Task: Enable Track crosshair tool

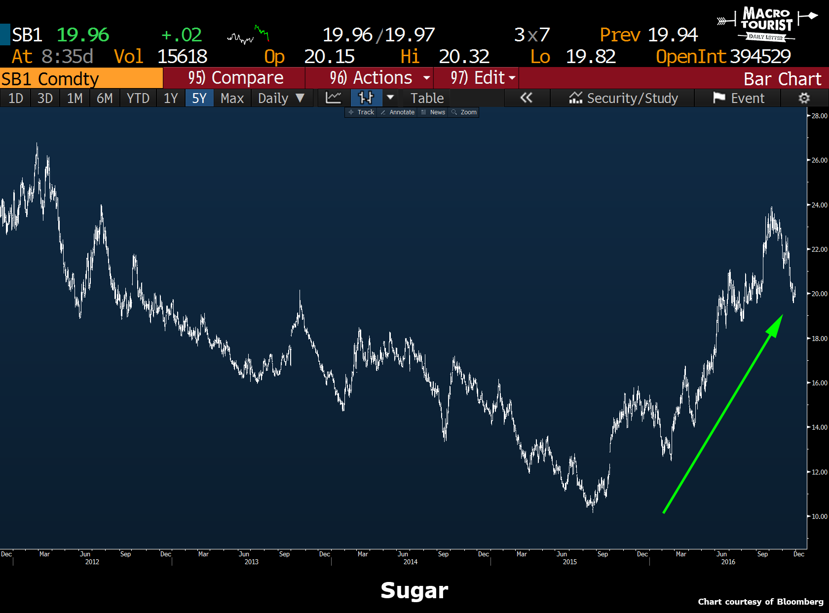Action: coord(361,112)
